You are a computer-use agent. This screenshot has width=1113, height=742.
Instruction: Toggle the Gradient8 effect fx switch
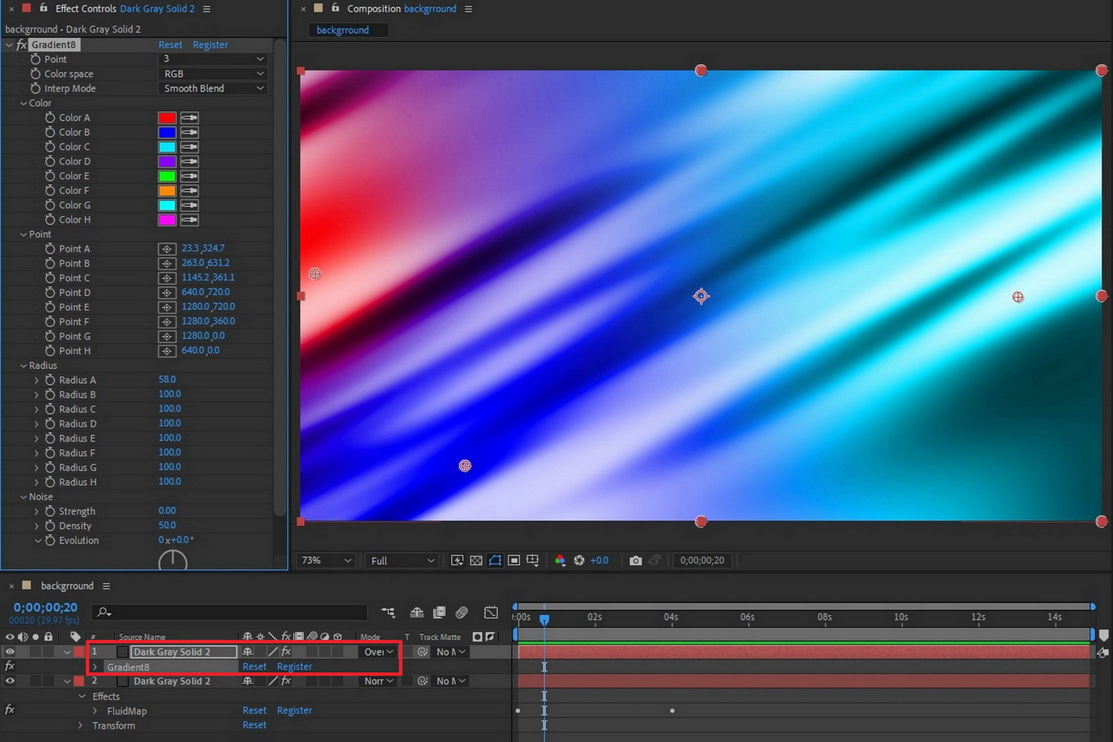tap(10, 666)
